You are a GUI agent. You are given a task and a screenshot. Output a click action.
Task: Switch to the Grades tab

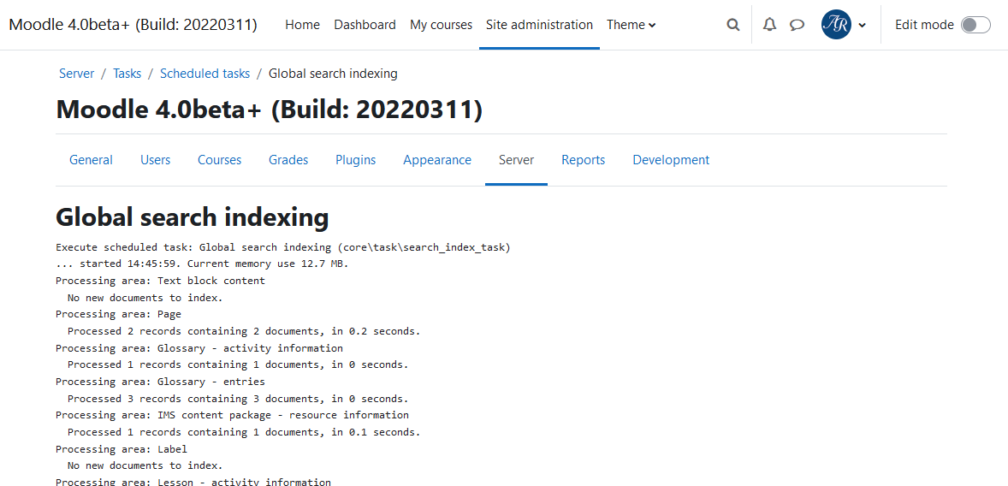pos(288,160)
